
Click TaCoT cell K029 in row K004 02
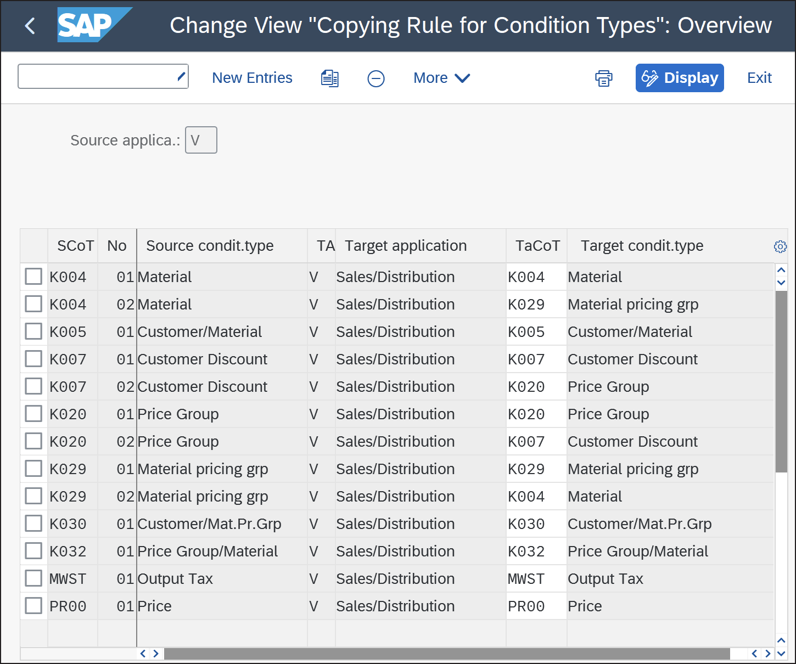[x=536, y=304]
